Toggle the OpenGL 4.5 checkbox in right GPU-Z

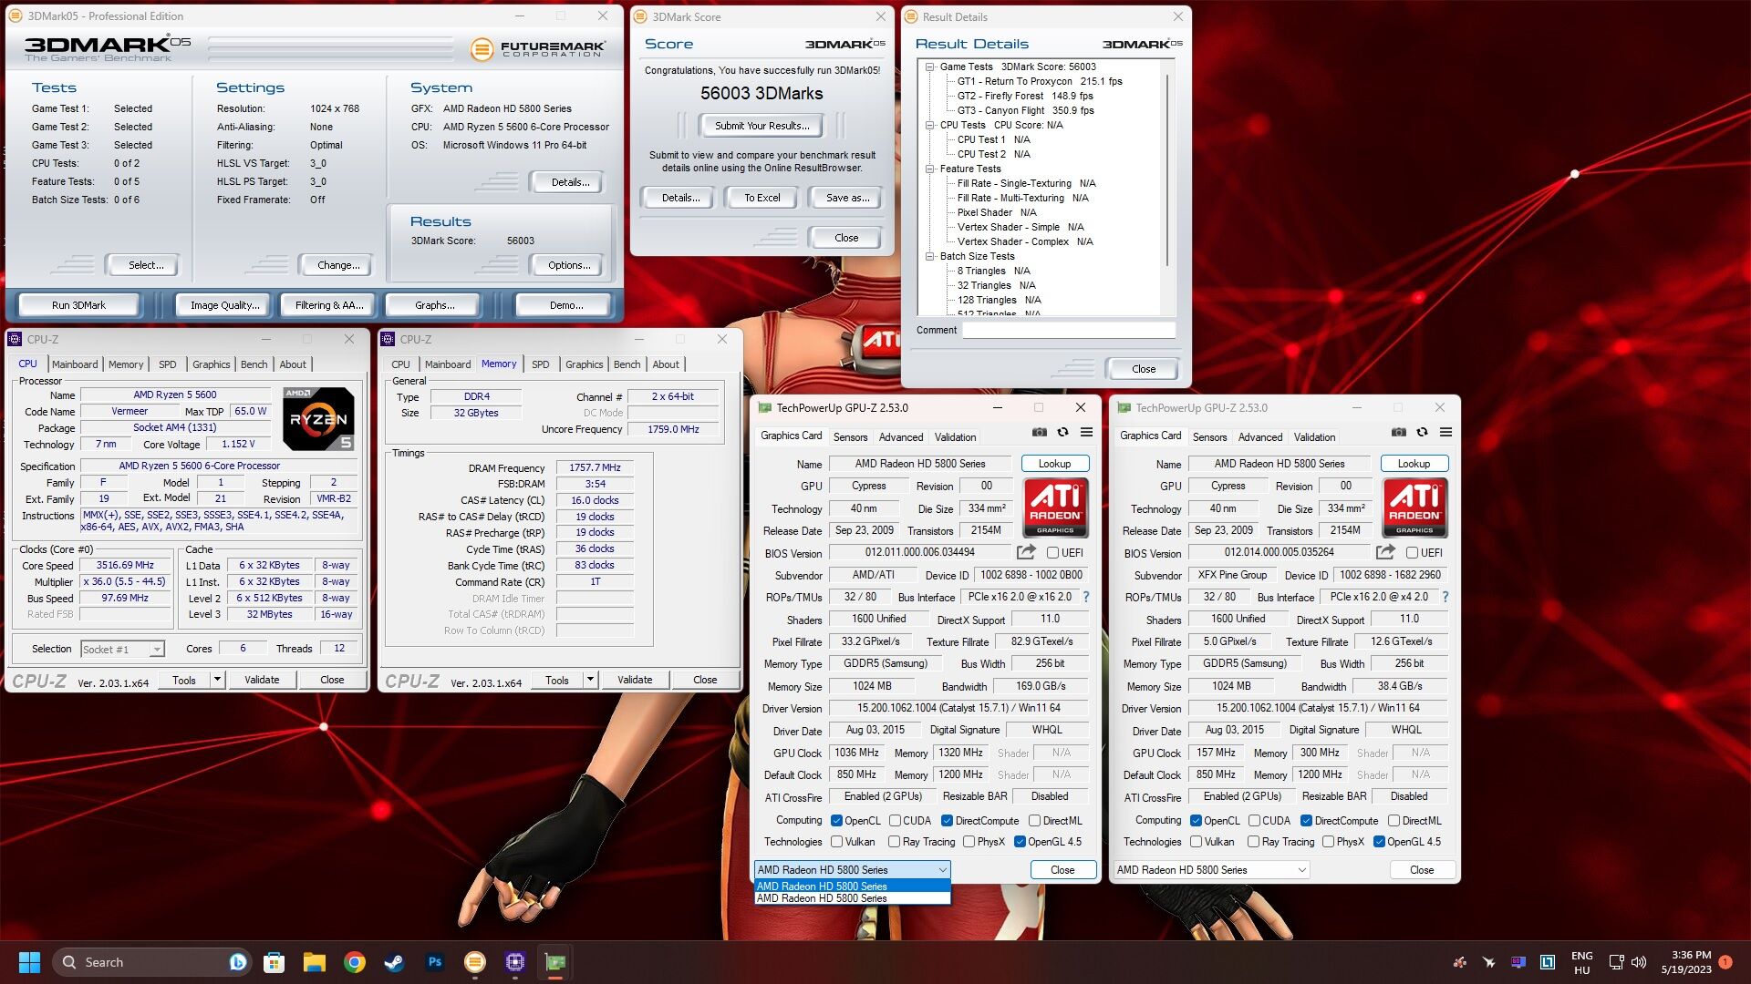pyautogui.click(x=1379, y=842)
